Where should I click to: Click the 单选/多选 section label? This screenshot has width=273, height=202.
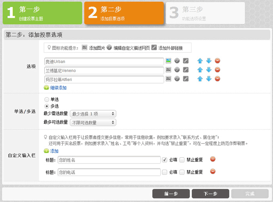click(25, 111)
